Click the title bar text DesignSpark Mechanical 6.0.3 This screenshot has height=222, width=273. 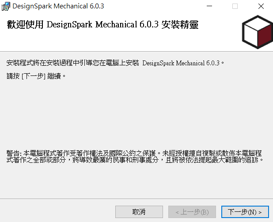pos(58,6)
